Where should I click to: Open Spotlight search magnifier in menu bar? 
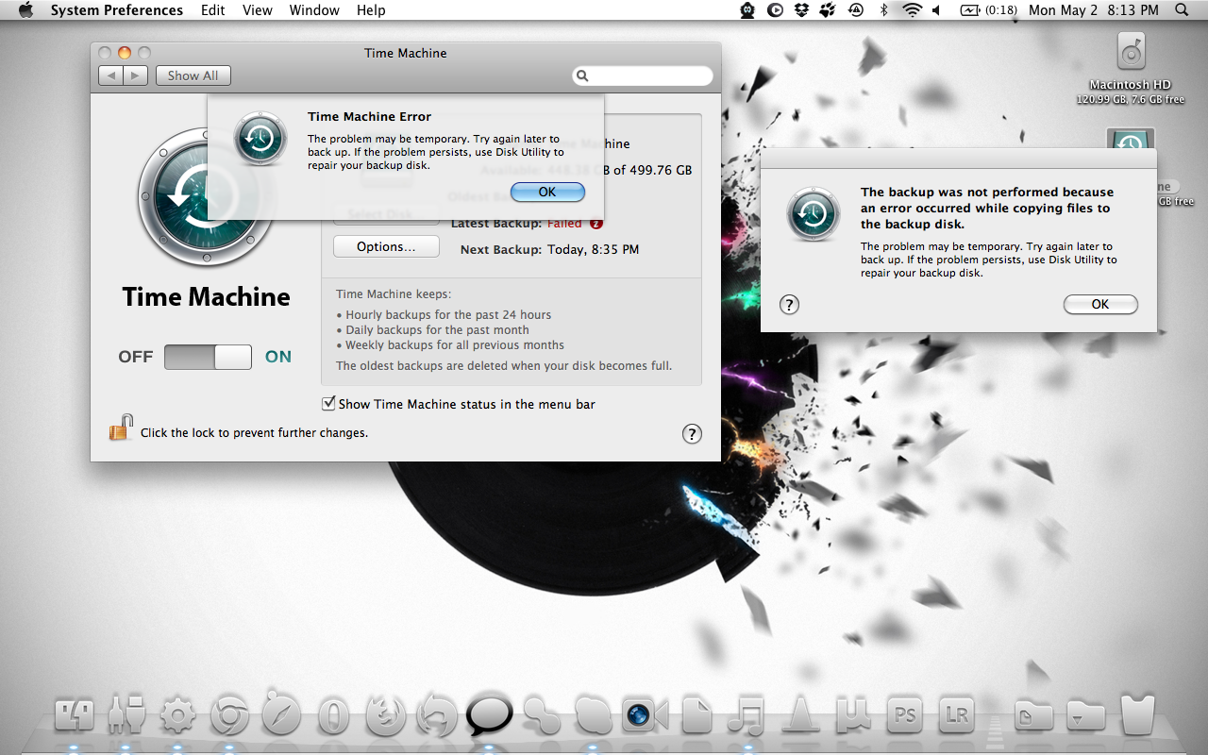point(1182,10)
